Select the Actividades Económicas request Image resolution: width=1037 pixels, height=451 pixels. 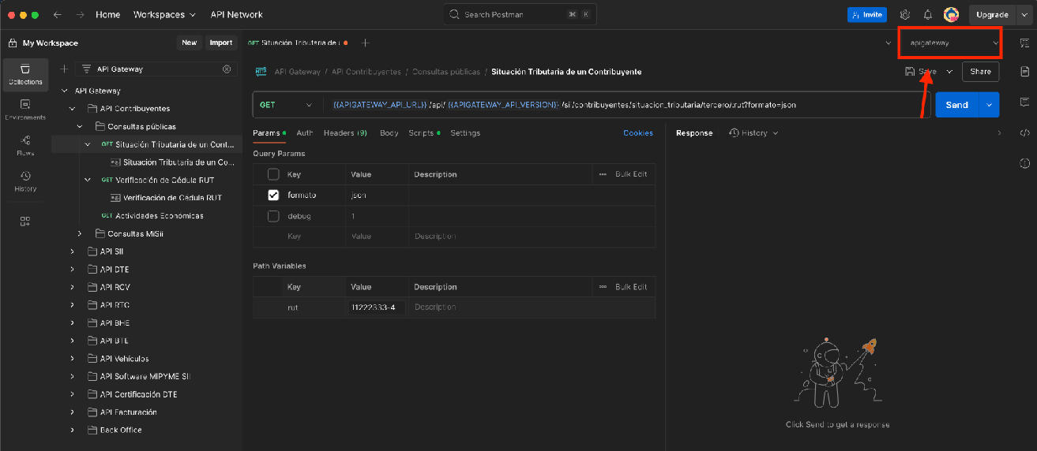[159, 215]
